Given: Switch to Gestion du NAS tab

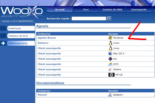Looking at the screenshot, I should click(112, 9).
